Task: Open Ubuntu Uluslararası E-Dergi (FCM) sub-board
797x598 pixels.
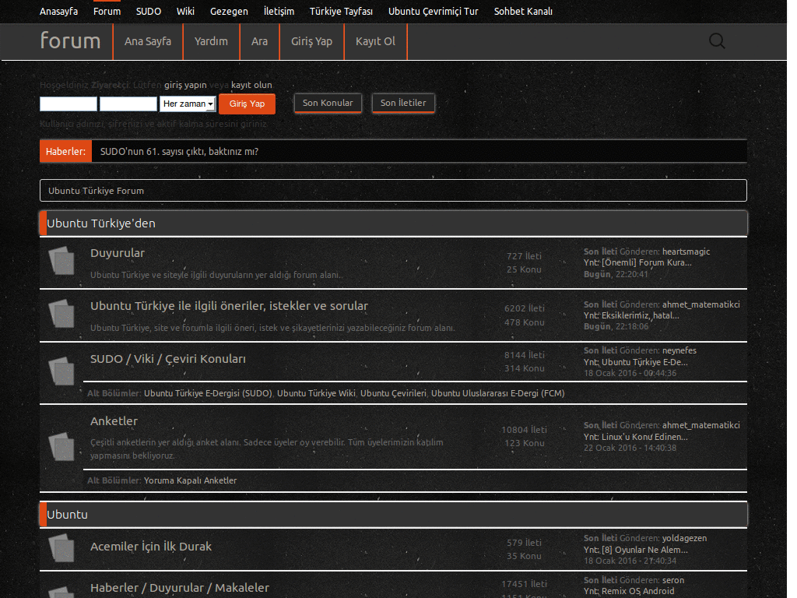Action: point(498,393)
